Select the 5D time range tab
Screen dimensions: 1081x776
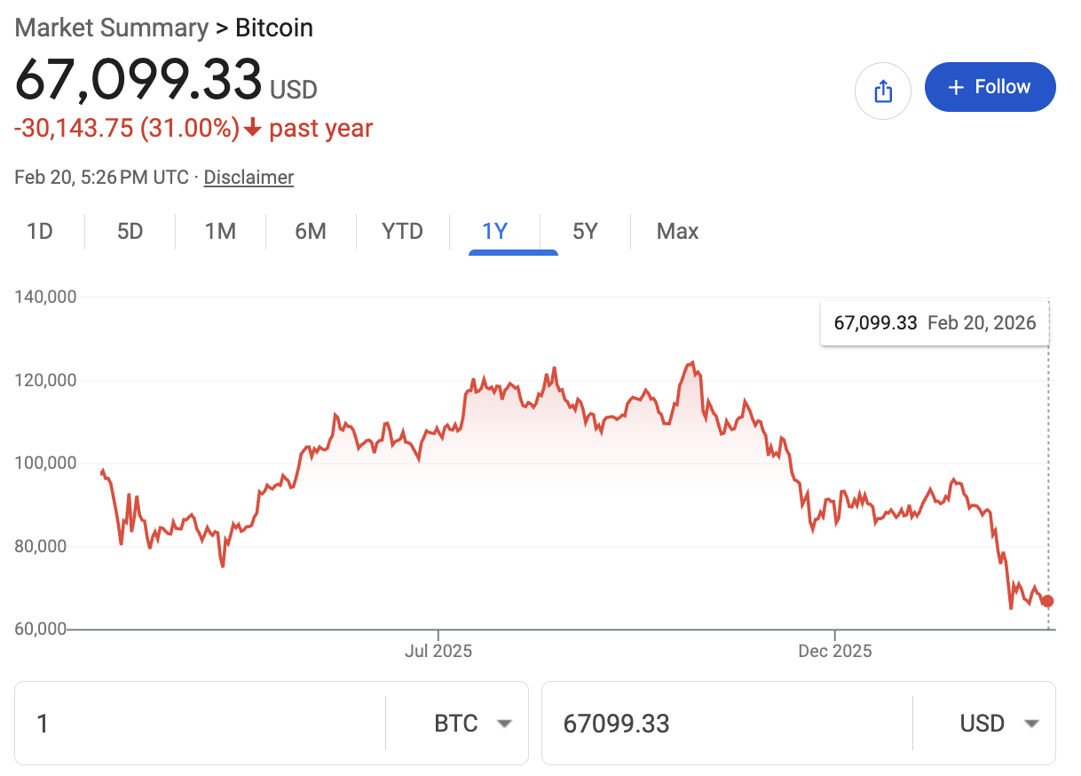point(130,232)
